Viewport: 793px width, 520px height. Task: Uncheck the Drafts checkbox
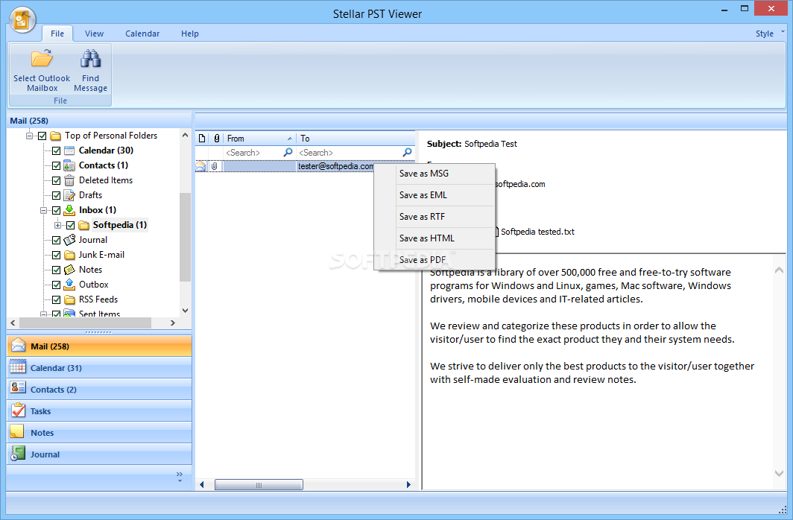pyautogui.click(x=57, y=196)
